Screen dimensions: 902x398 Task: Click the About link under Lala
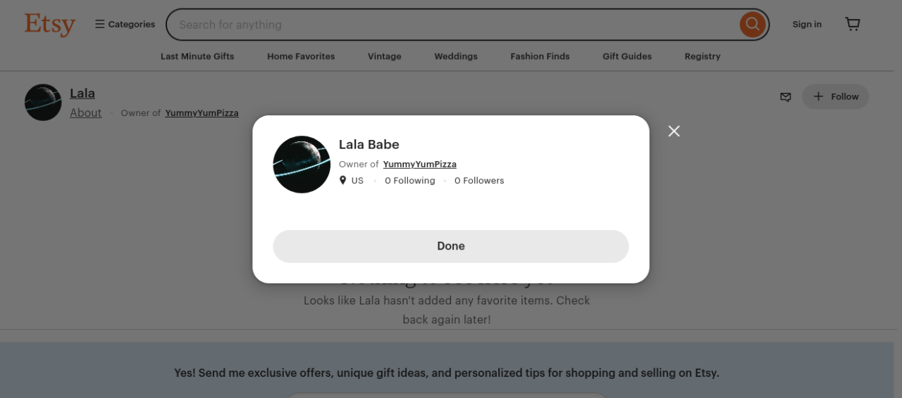coord(85,113)
